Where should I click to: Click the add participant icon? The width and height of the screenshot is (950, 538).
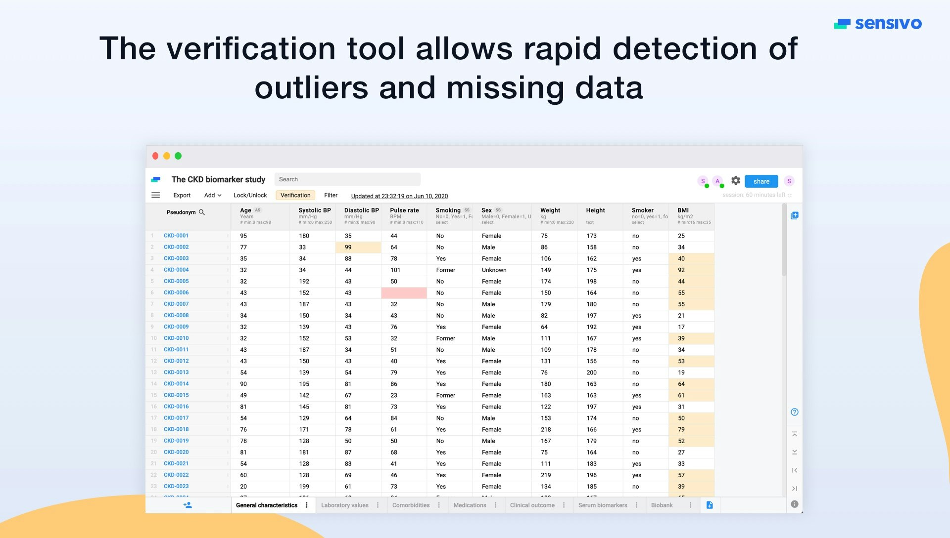pos(188,505)
